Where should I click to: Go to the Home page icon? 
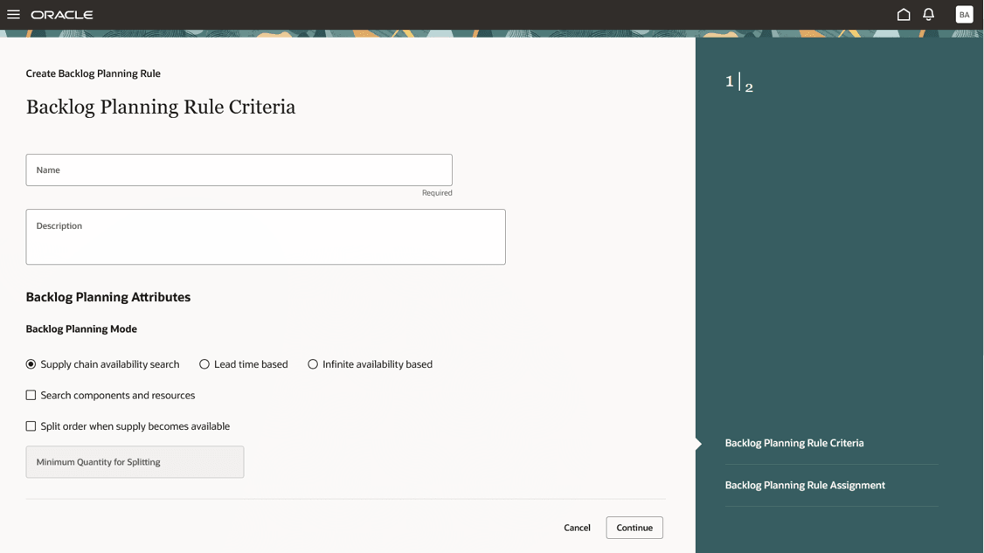(x=903, y=14)
